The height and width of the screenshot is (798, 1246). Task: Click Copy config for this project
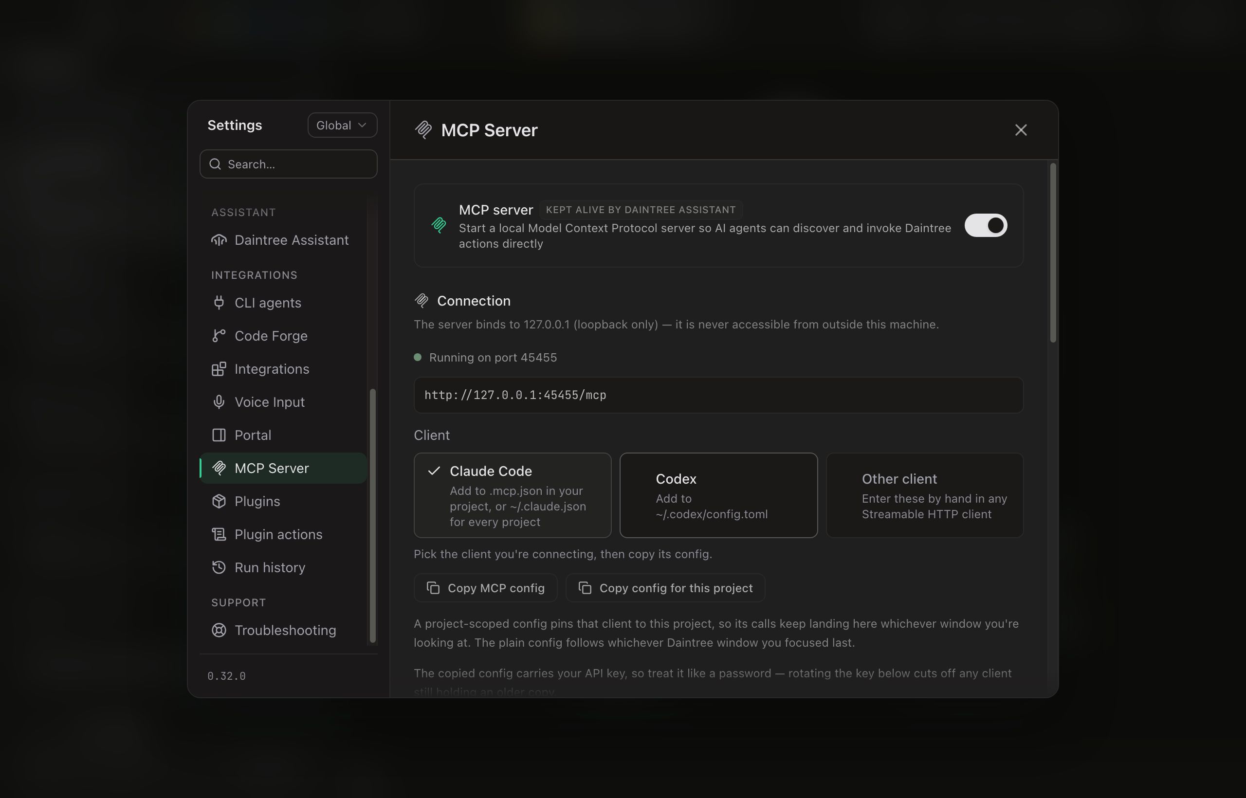(x=665, y=588)
